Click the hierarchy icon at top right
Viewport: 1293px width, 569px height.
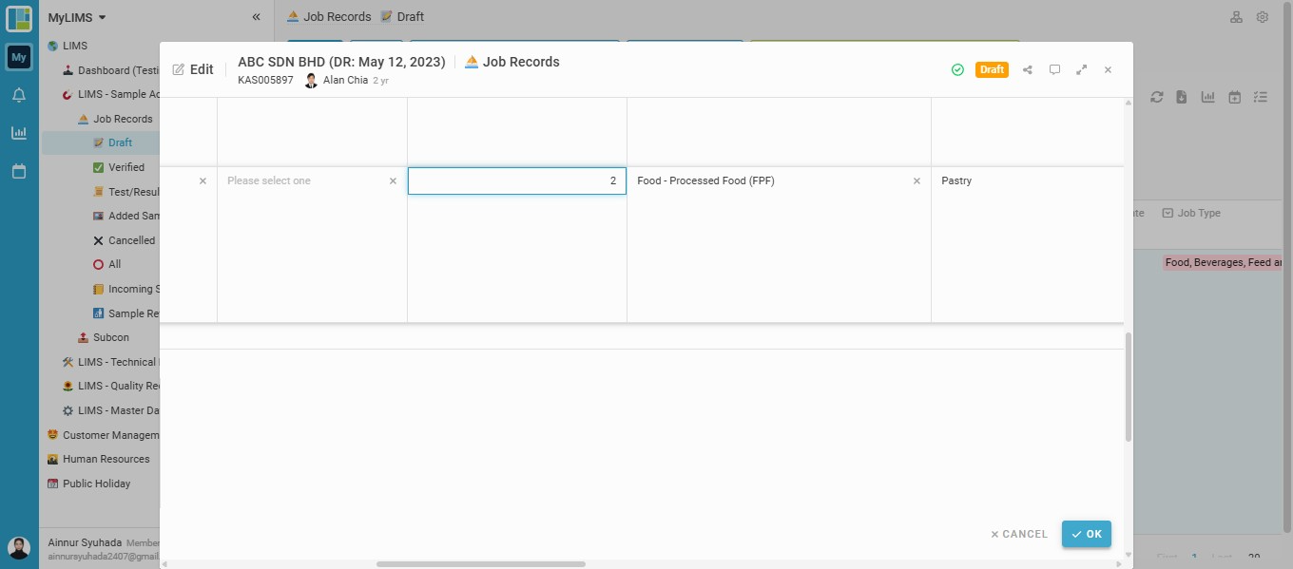1236,17
